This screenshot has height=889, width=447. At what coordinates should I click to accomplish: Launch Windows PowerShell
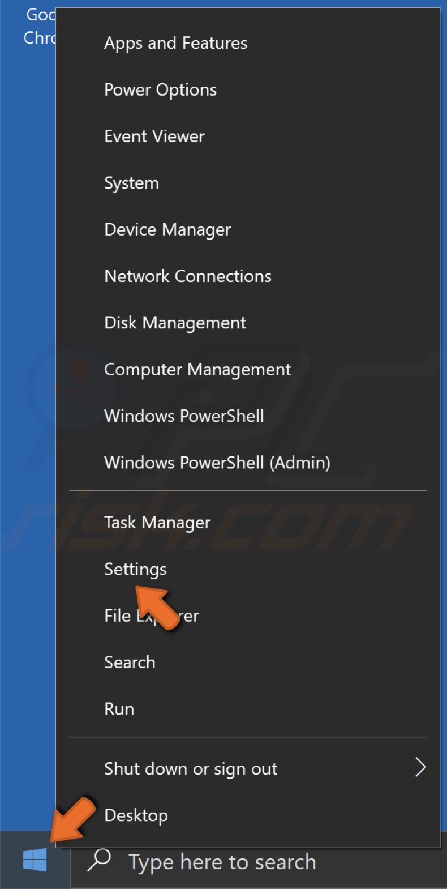click(183, 416)
